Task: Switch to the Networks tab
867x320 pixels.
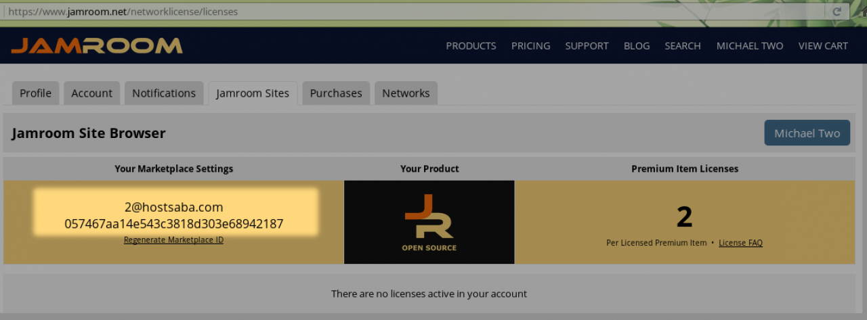Action: (406, 93)
